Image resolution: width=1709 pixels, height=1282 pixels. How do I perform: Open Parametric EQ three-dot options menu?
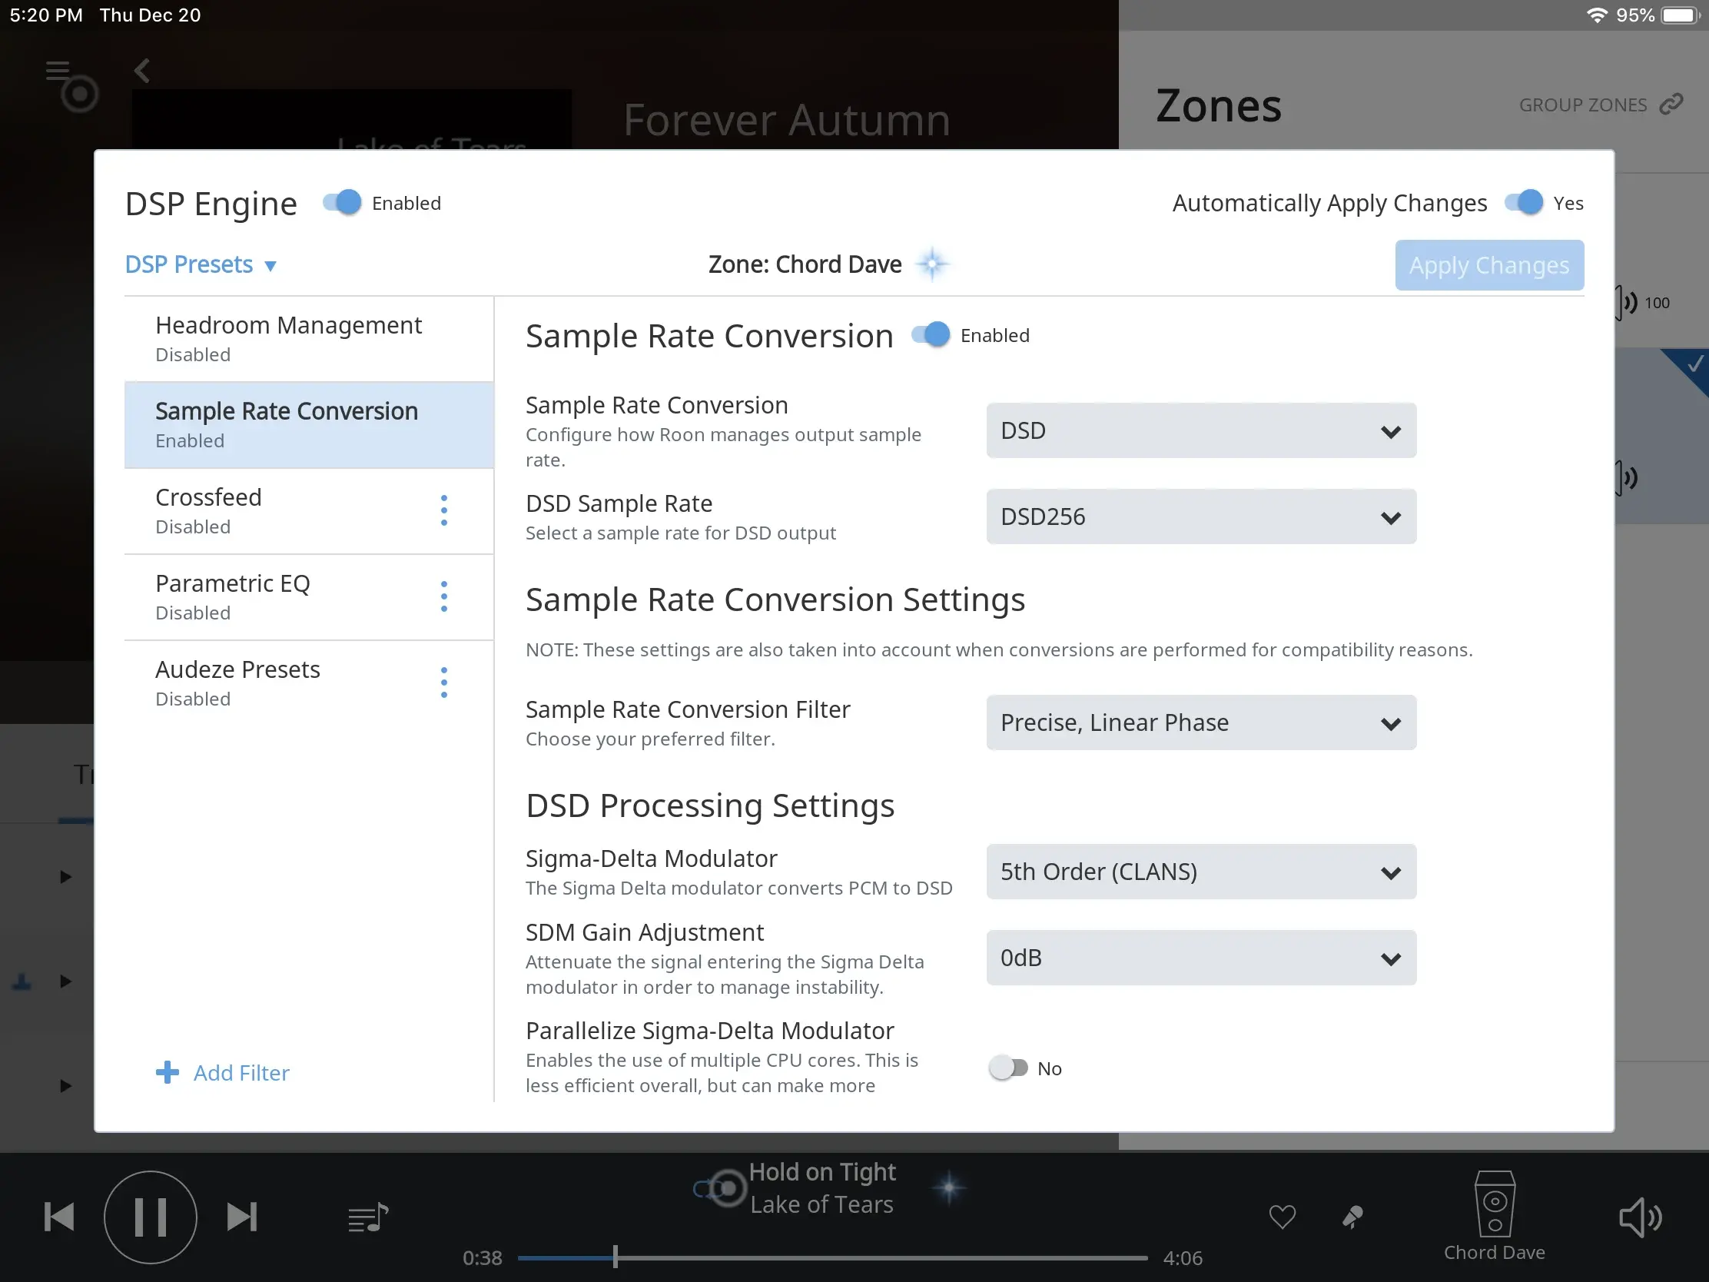click(x=443, y=596)
